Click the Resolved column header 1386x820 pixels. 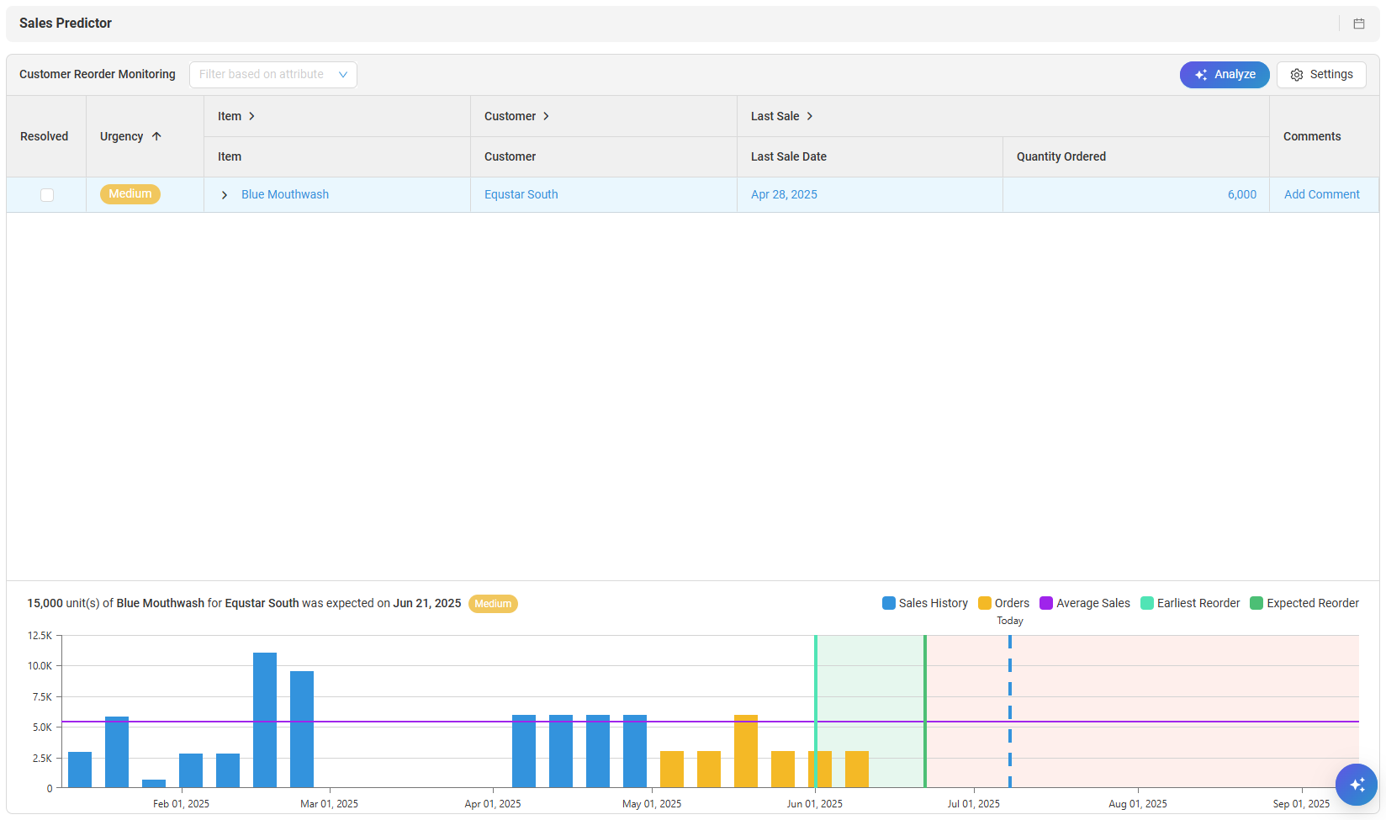[x=45, y=136]
